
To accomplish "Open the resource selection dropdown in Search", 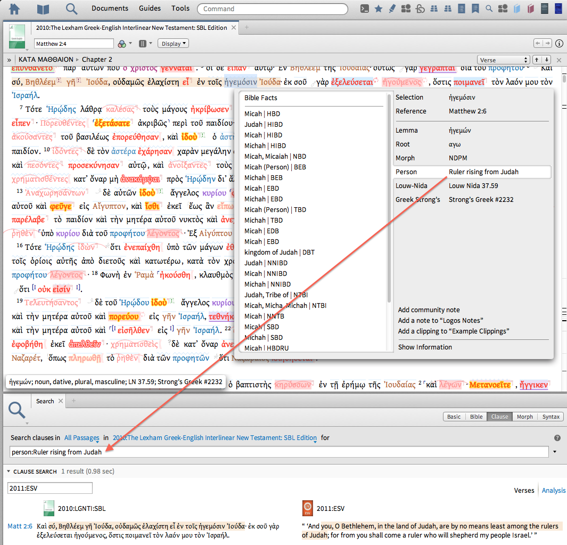I will point(215,438).
